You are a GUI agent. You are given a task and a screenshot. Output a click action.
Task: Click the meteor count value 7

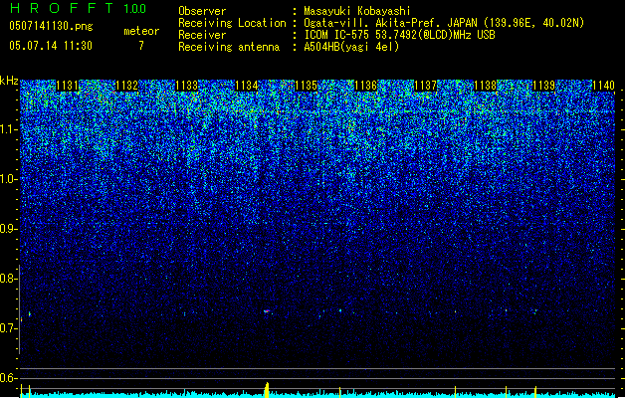(x=141, y=46)
